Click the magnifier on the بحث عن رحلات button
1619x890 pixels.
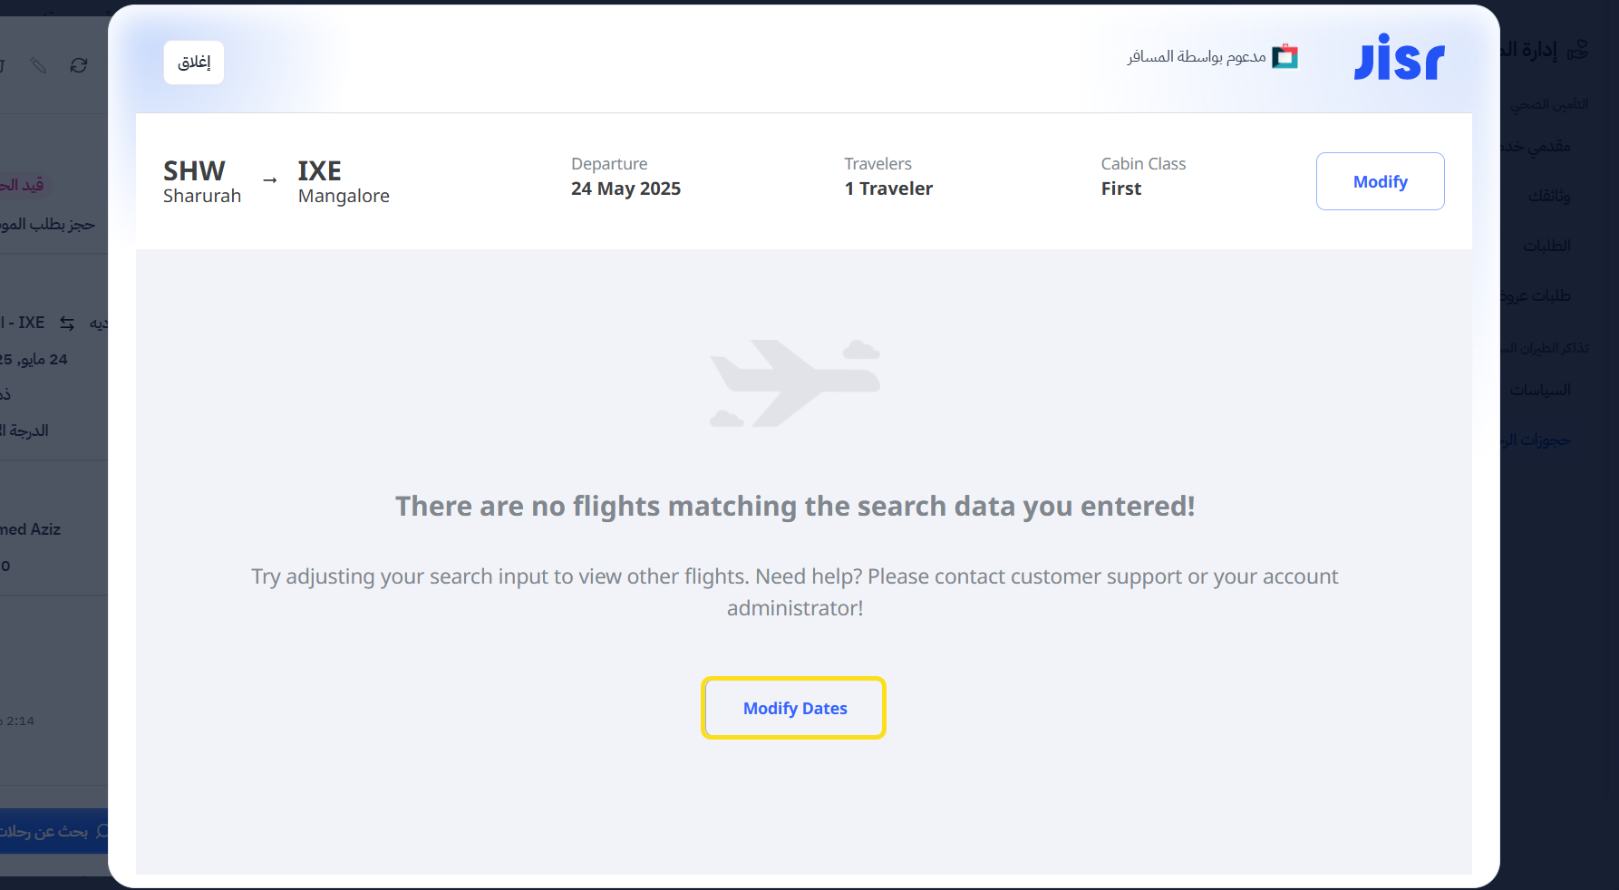pyautogui.click(x=100, y=831)
